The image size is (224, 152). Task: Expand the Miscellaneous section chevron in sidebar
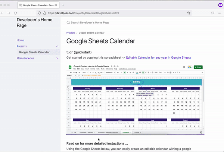(57, 58)
